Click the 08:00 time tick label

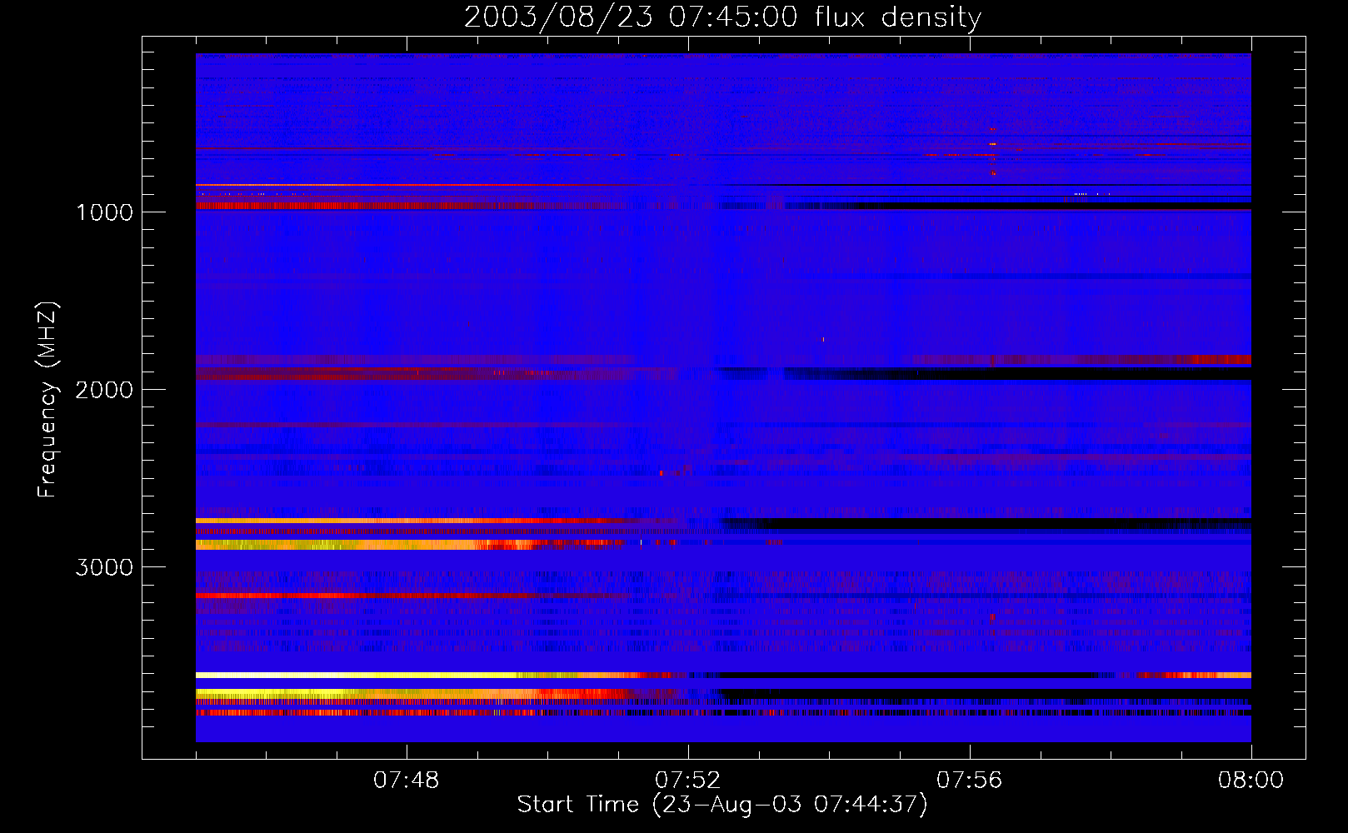[x=1251, y=781]
